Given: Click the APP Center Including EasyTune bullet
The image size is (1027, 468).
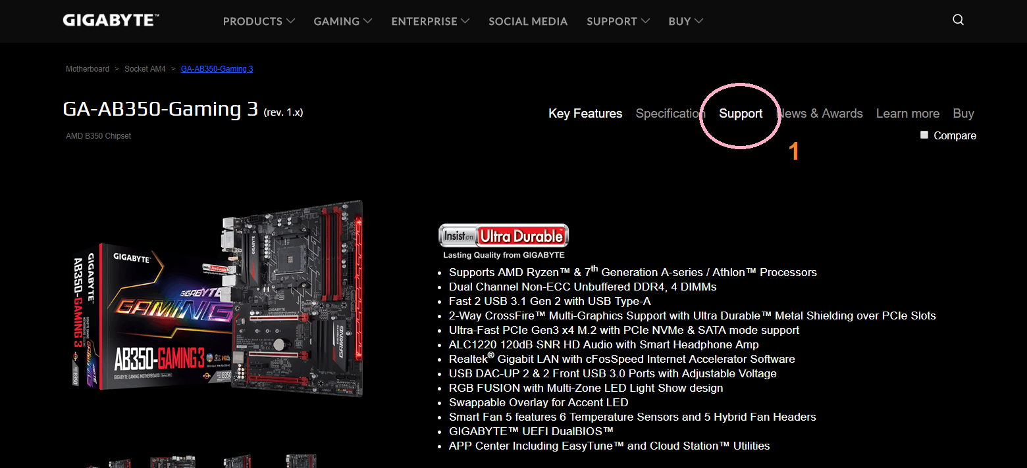Looking at the screenshot, I should click(610, 446).
